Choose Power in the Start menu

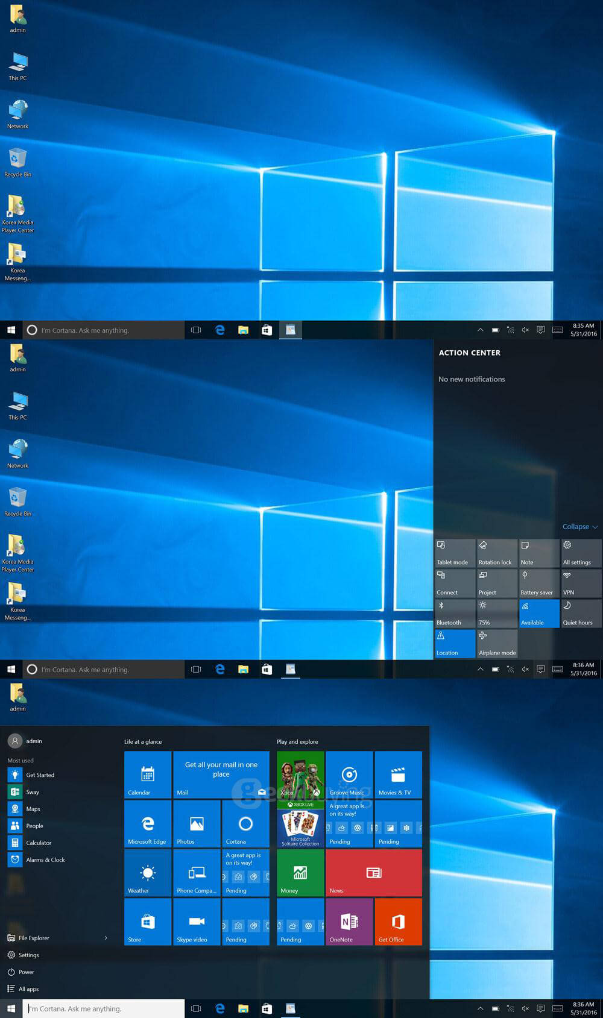coord(26,972)
